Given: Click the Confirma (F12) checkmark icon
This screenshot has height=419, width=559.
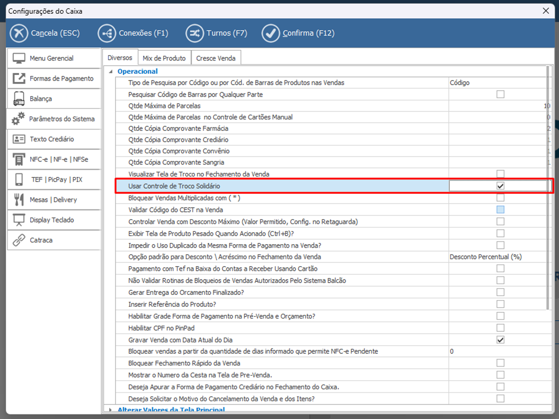Looking at the screenshot, I should [x=270, y=33].
